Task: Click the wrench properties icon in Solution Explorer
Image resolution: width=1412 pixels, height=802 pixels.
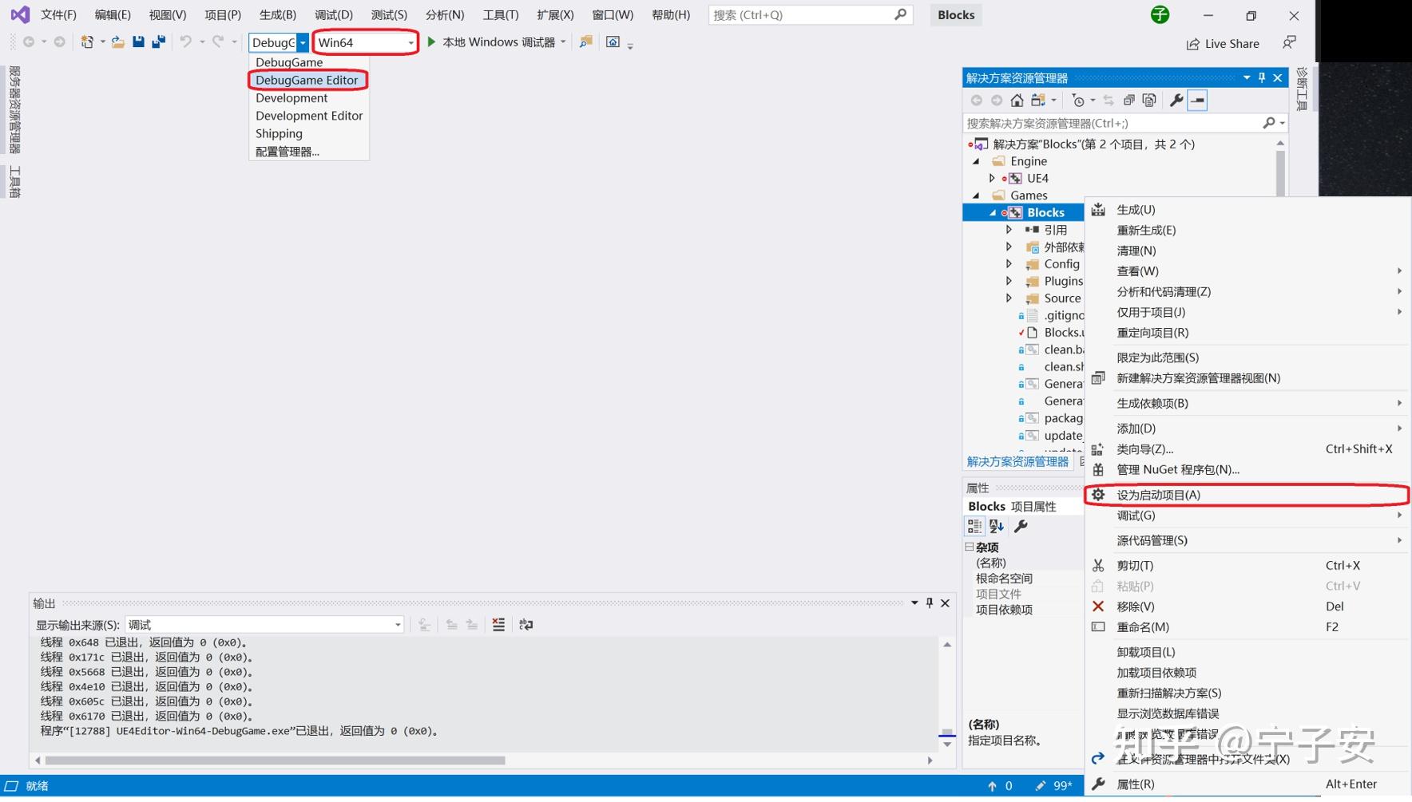Action: point(1177,100)
